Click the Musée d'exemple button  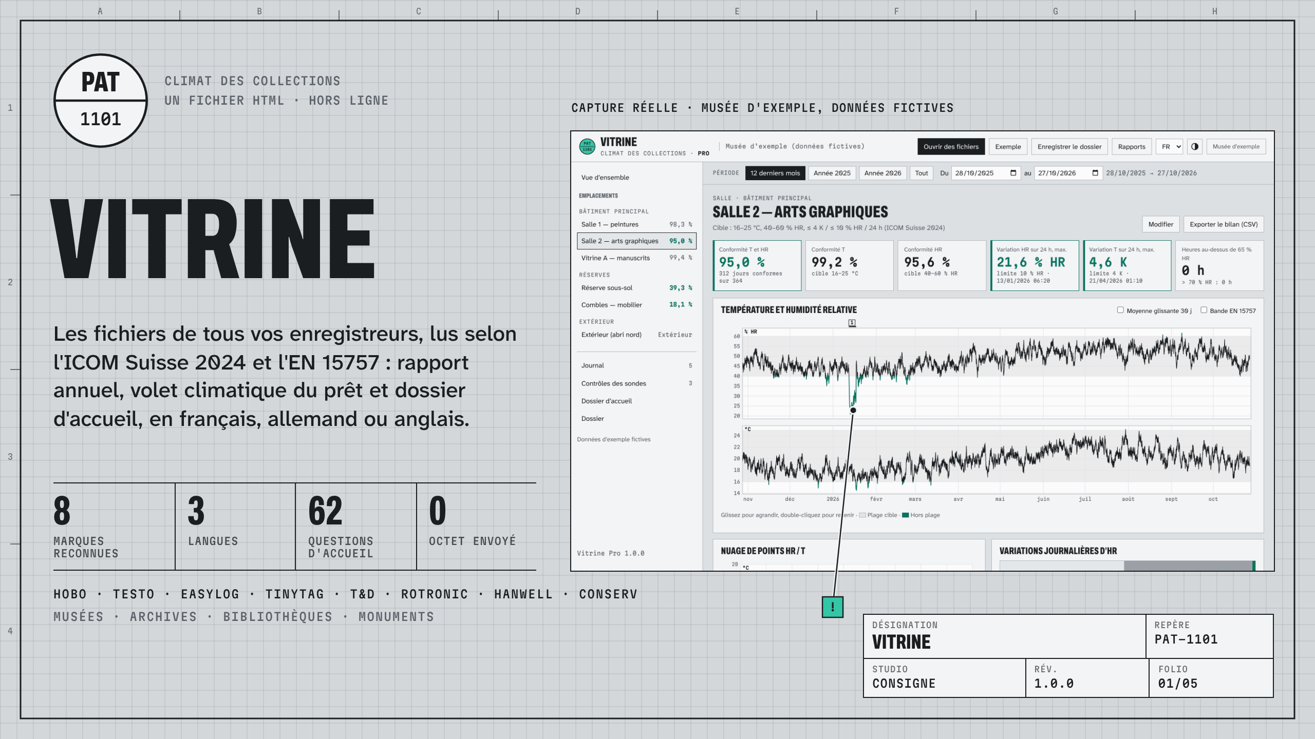pyautogui.click(x=1236, y=147)
